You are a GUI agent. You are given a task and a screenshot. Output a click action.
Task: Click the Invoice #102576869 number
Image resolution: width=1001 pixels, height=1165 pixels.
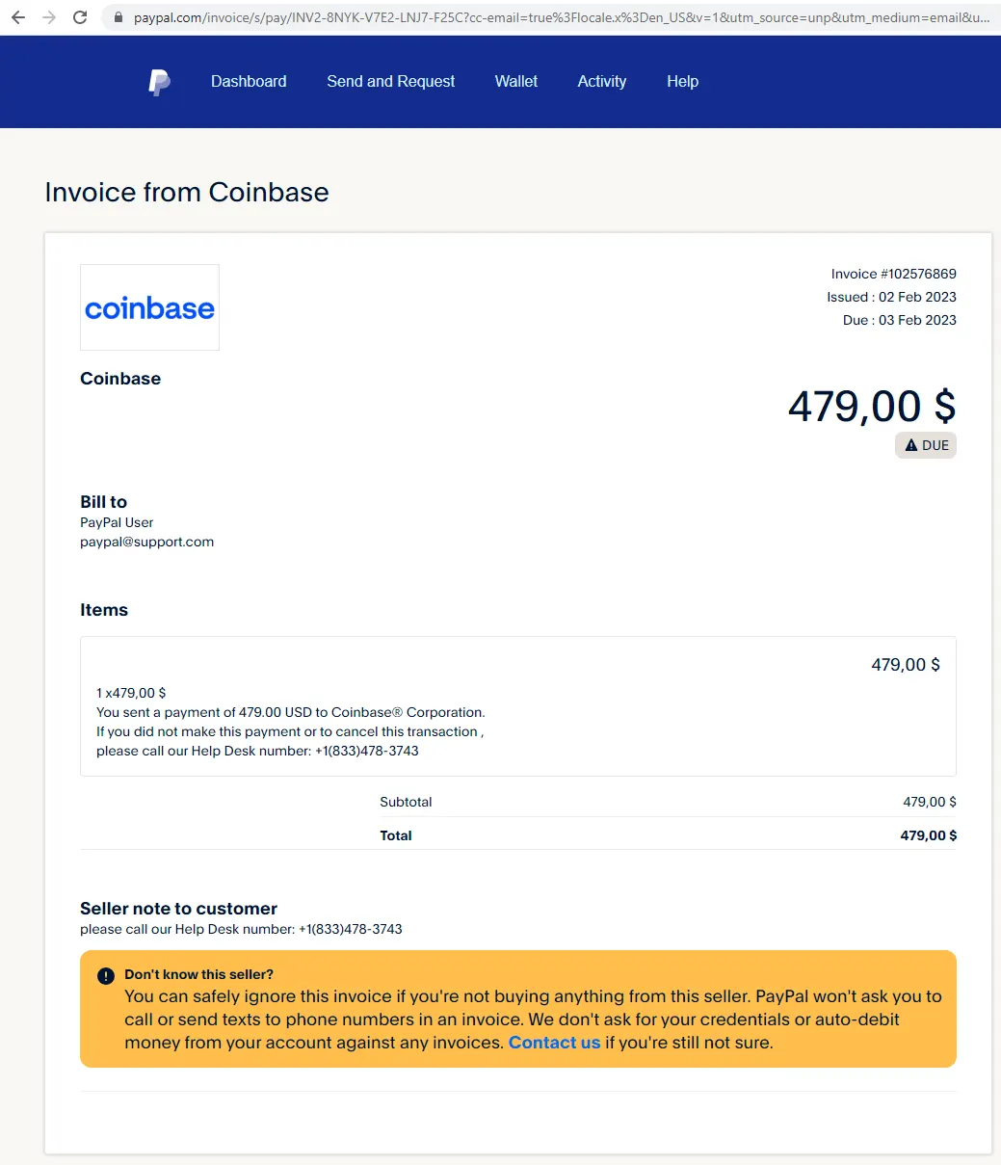coord(894,274)
